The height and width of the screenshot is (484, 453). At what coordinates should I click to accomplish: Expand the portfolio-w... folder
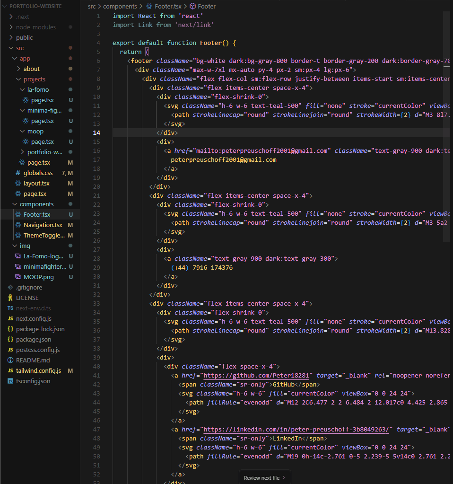(x=22, y=152)
